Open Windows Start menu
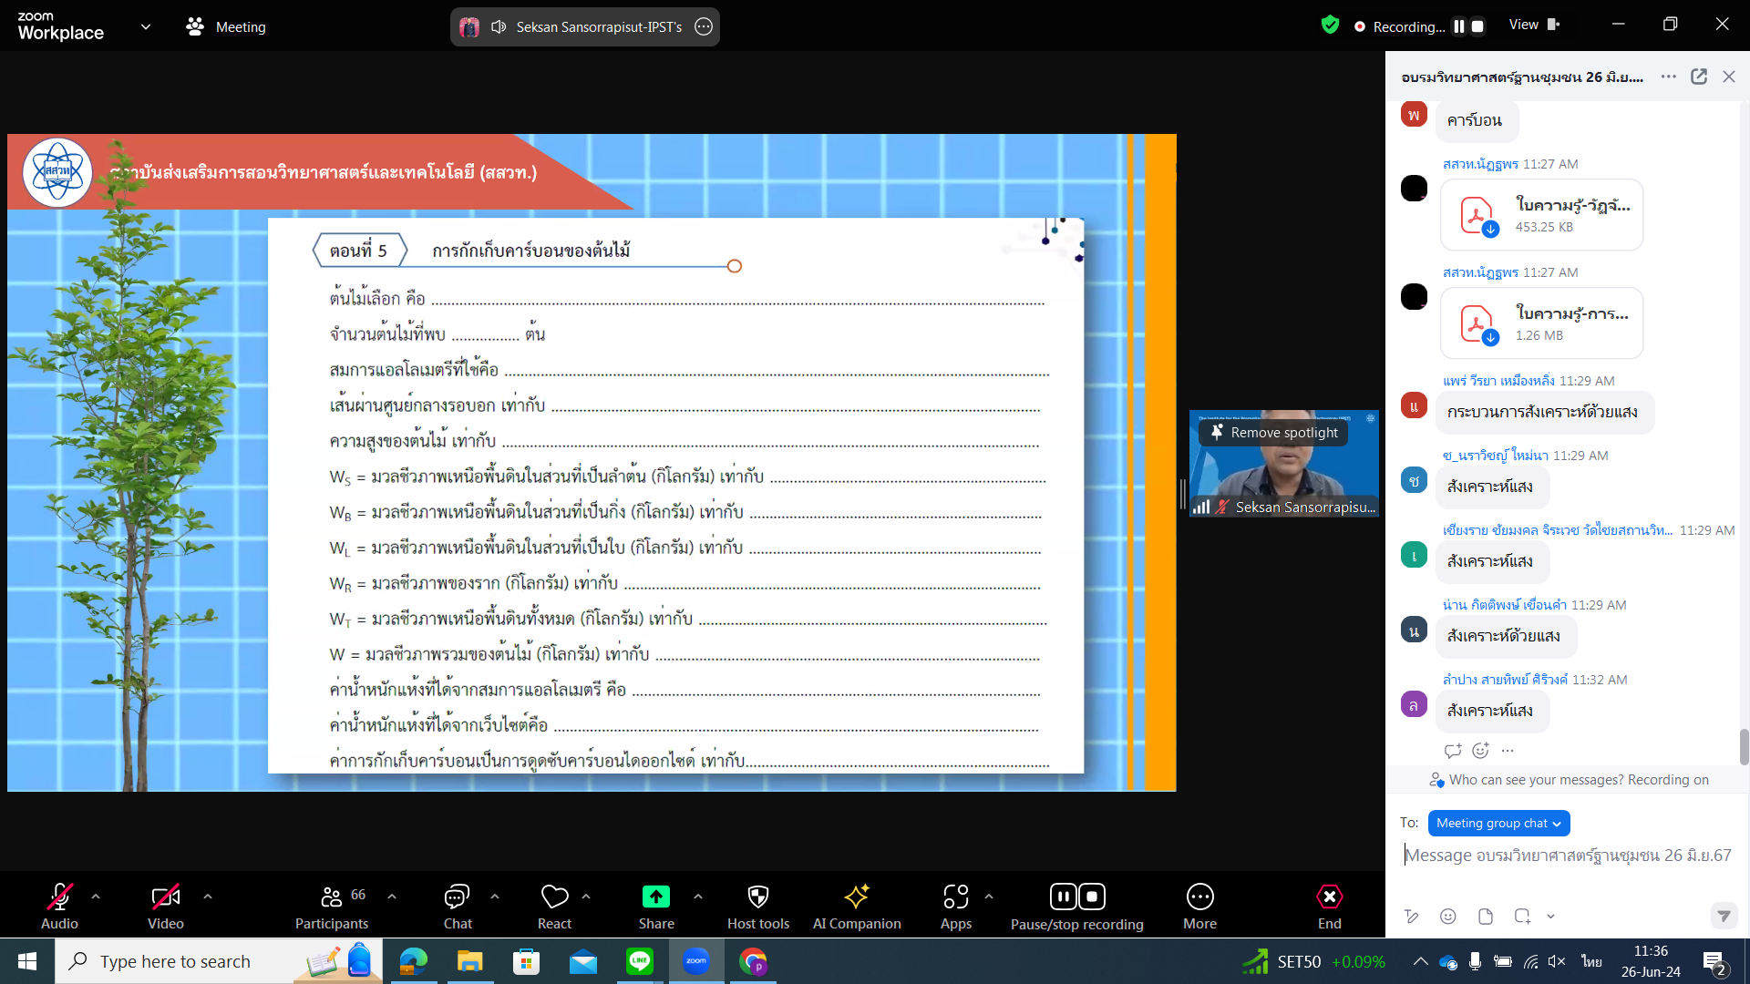Screen dimensions: 1750x984 pos(26,961)
